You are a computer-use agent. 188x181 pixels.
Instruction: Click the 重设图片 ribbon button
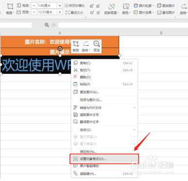pyautogui.click(x=166, y=13)
